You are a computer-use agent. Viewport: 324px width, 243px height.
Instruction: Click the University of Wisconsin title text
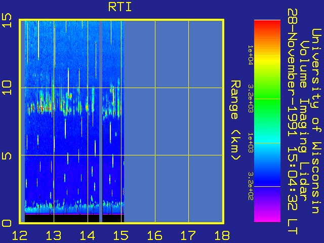(316, 121)
